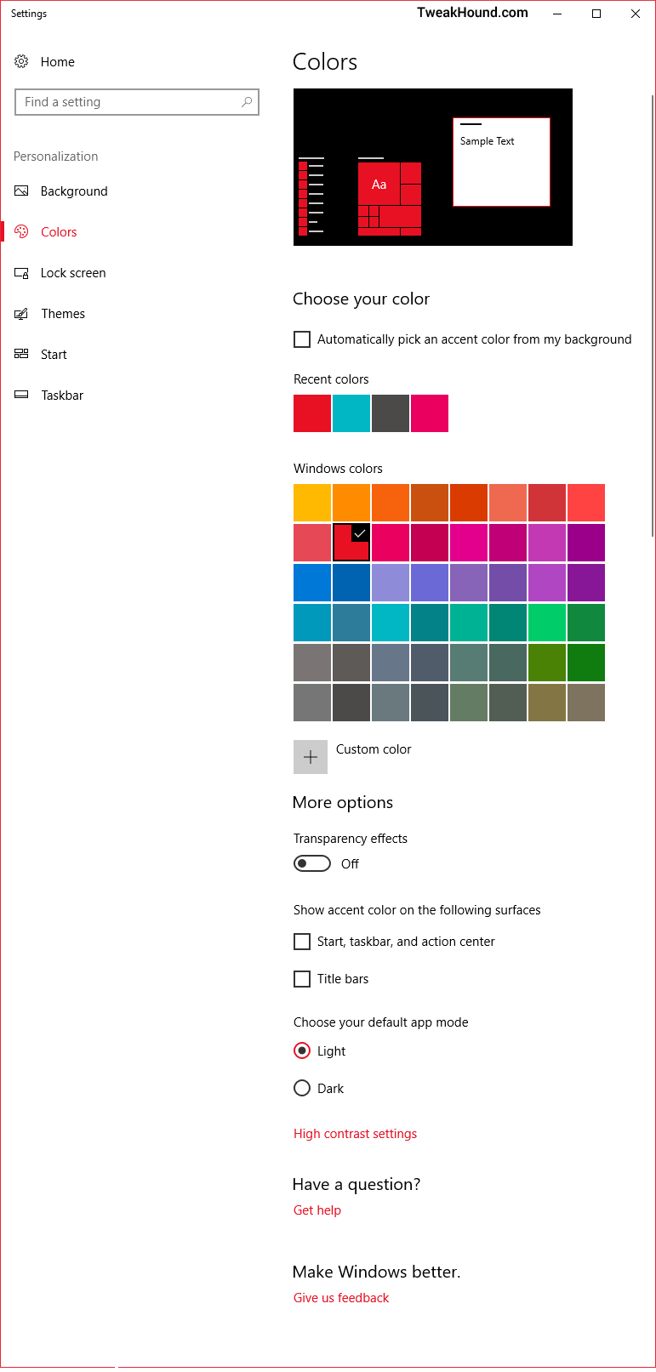Choose the dark green Windows color
Image resolution: width=656 pixels, height=1372 pixels.
tap(586, 663)
